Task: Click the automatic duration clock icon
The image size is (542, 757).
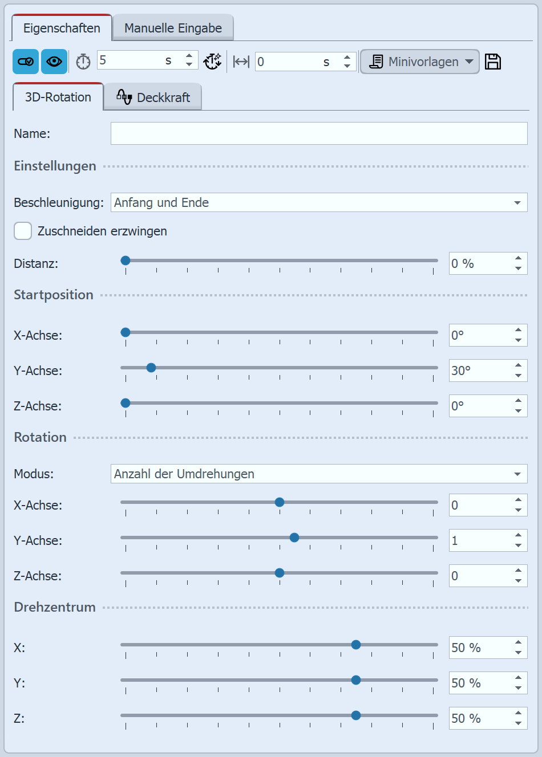Action: coord(213,62)
